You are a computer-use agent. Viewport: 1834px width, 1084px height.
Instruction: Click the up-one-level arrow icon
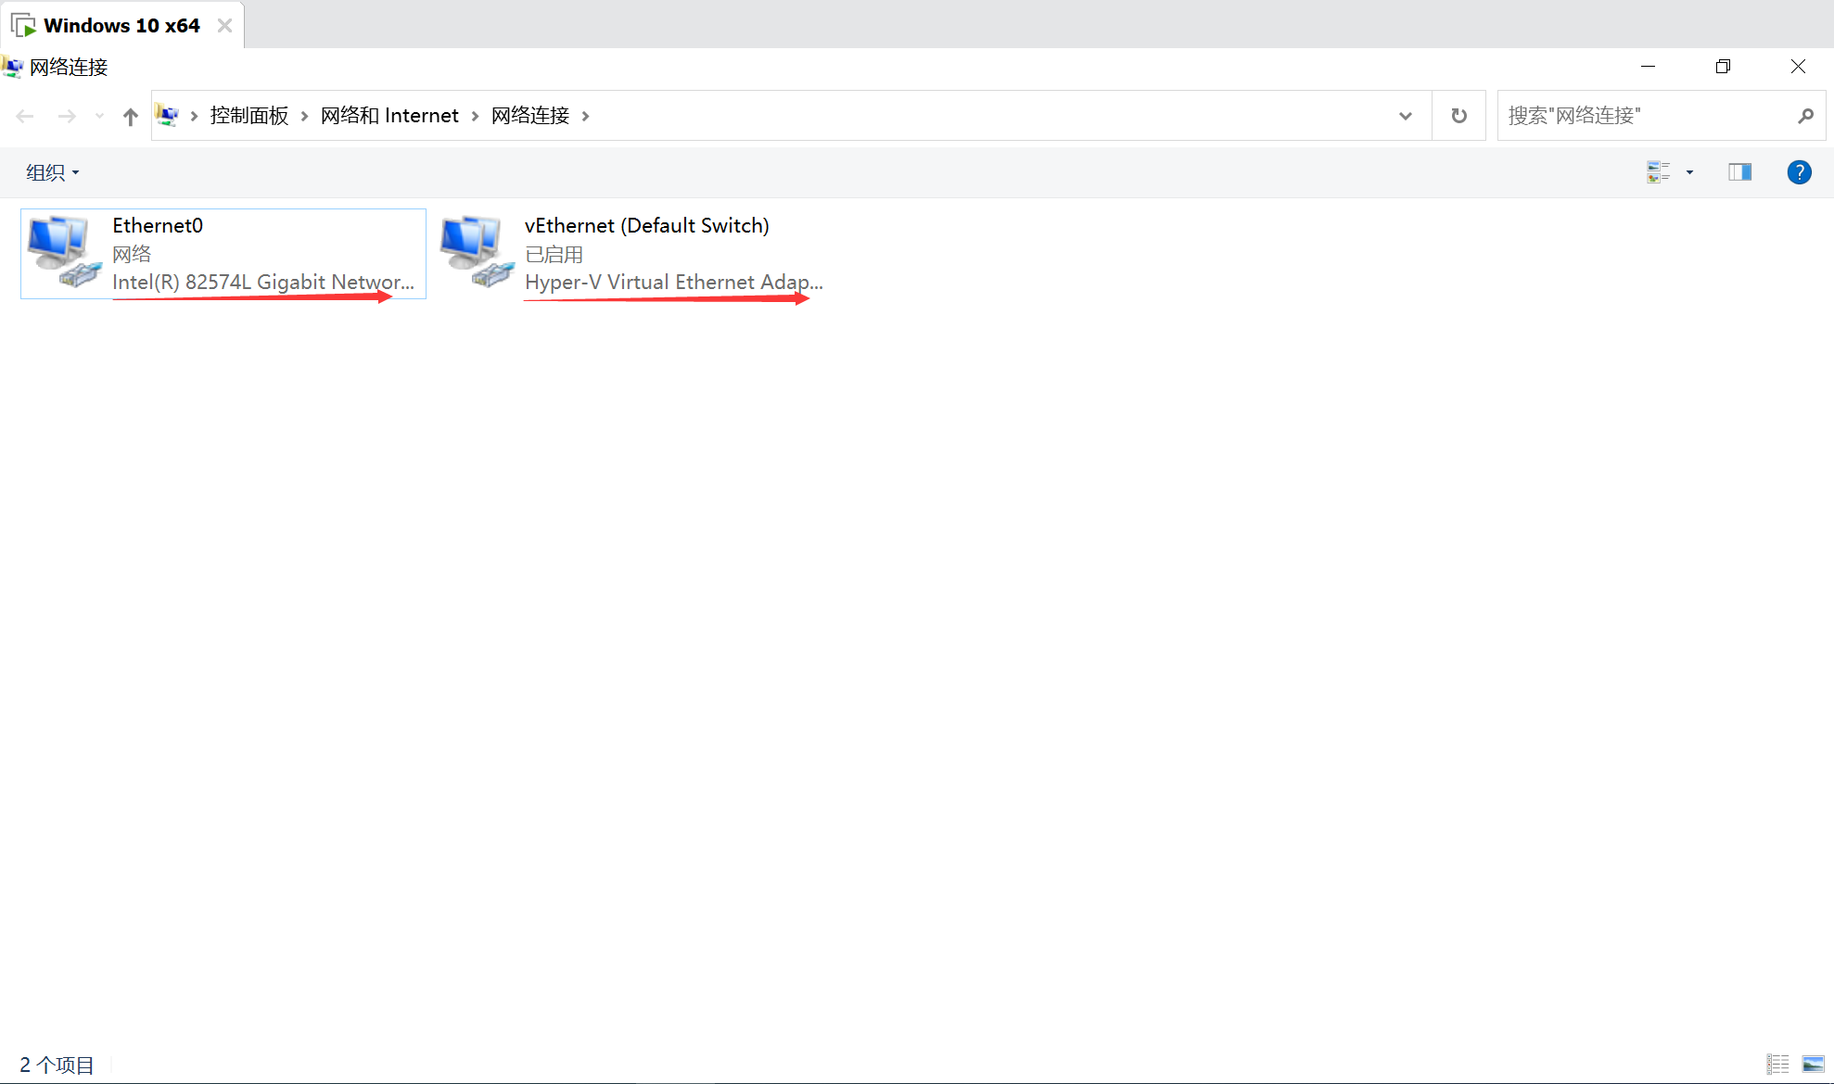click(130, 116)
